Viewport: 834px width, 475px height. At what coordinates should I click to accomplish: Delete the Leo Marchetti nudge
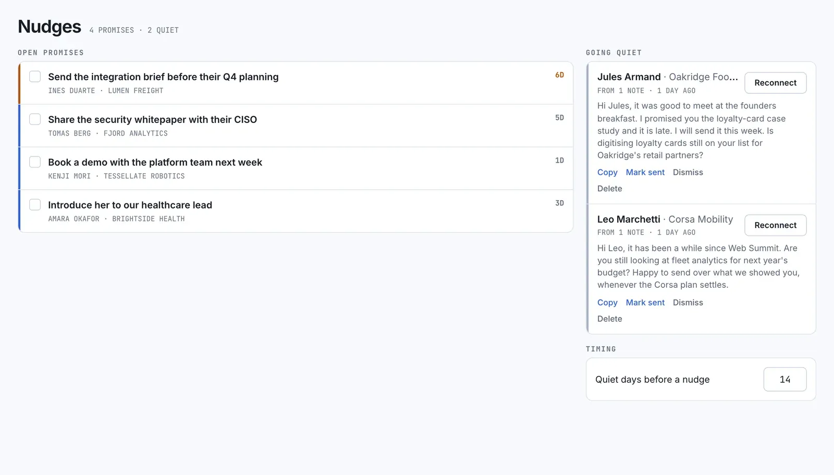point(609,319)
